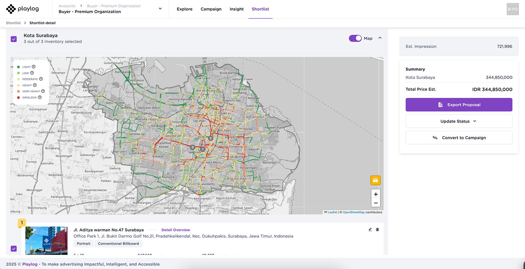The image size is (525, 269).
Task: Zoom out on the map
Action: (376, 203)
